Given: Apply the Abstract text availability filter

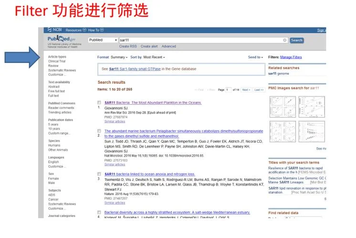Looking at the screenshot, I should (53, 87).
